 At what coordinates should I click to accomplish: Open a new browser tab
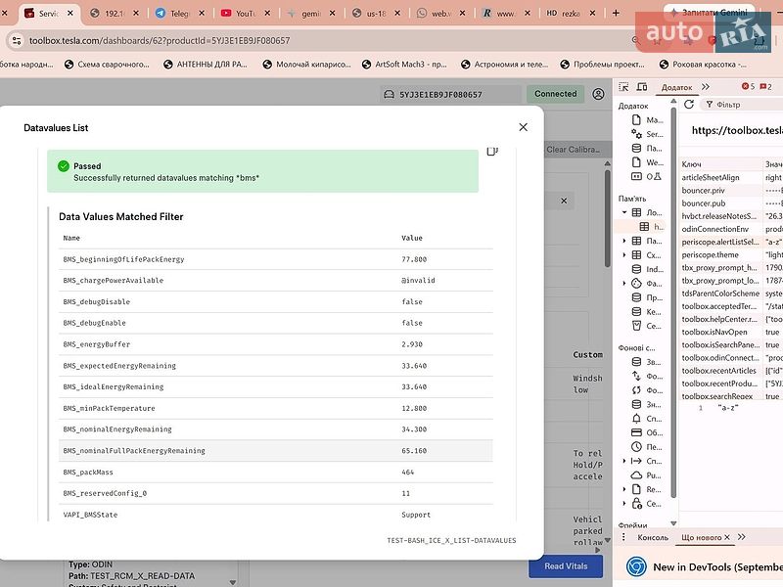click(616, 13)
